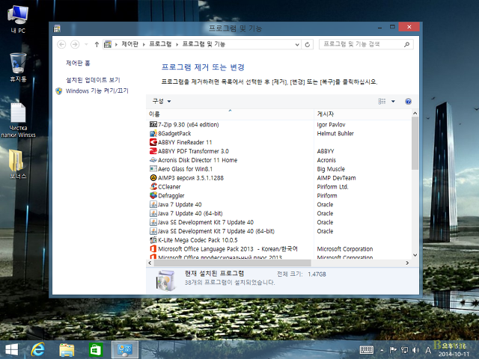Click the up-one-level arrow
Screen dimensions: 479x359
[97, 45]
